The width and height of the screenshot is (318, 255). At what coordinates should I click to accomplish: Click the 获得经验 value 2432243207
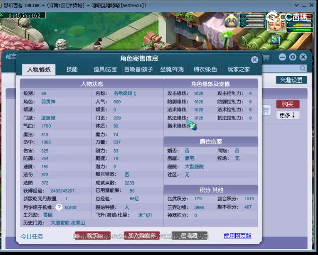point(62,191)
